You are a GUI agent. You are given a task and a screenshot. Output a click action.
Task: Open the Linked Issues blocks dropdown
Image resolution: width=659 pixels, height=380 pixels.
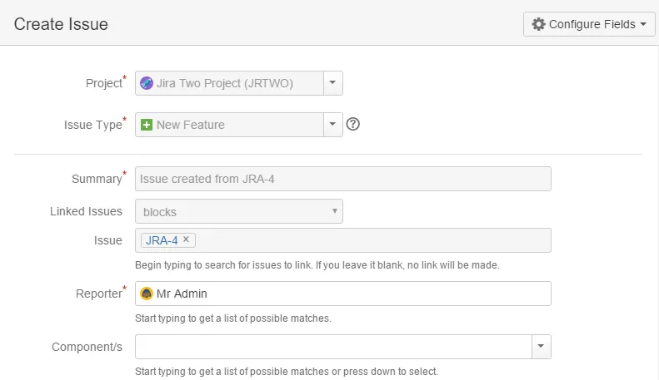[239, 211]
